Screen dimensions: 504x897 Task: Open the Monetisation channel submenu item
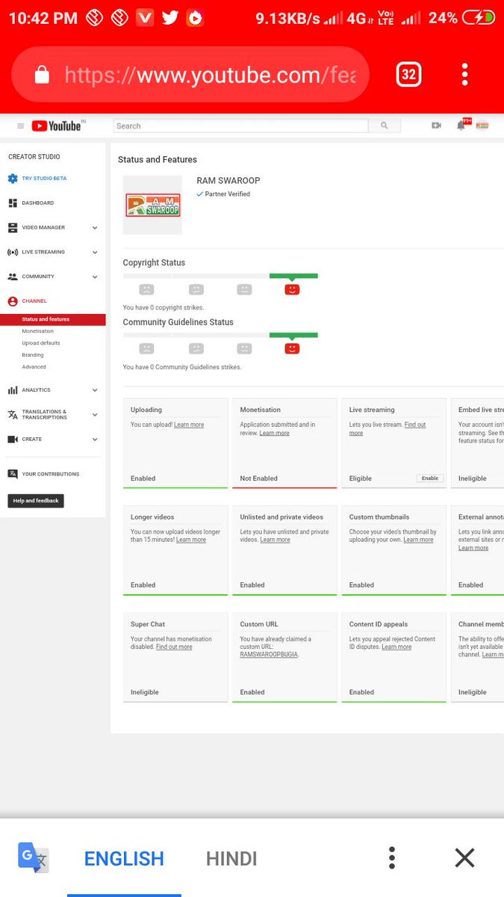(x=38, y=331)
